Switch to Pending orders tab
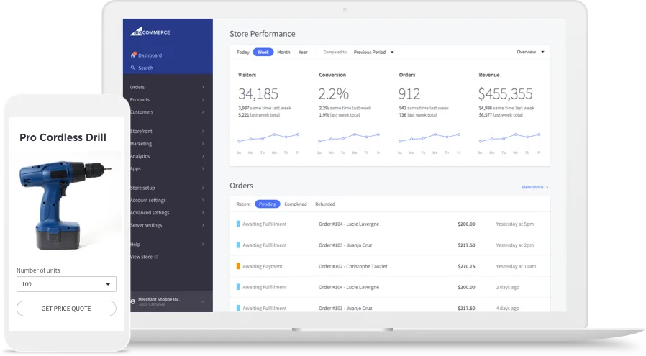The height and width of the screenshot is (356, 646). pos(268,204)
